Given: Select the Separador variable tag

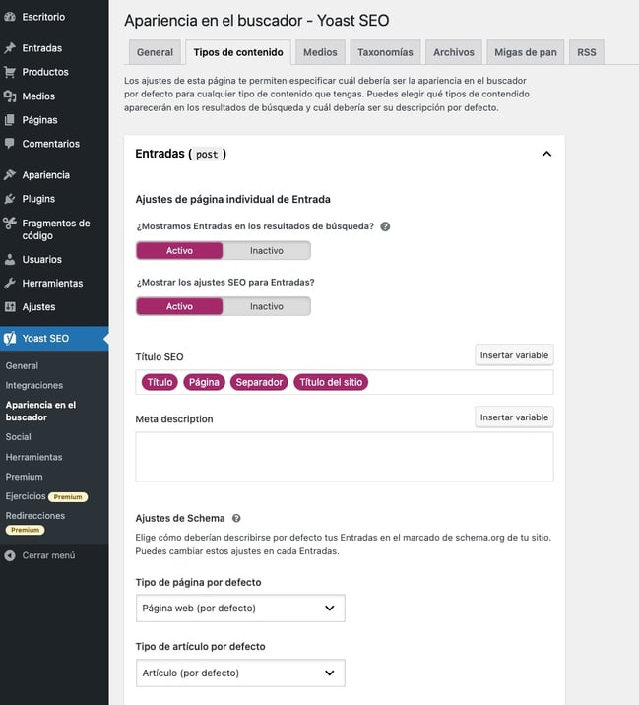Looking at the screenshot, I should 259,382.
